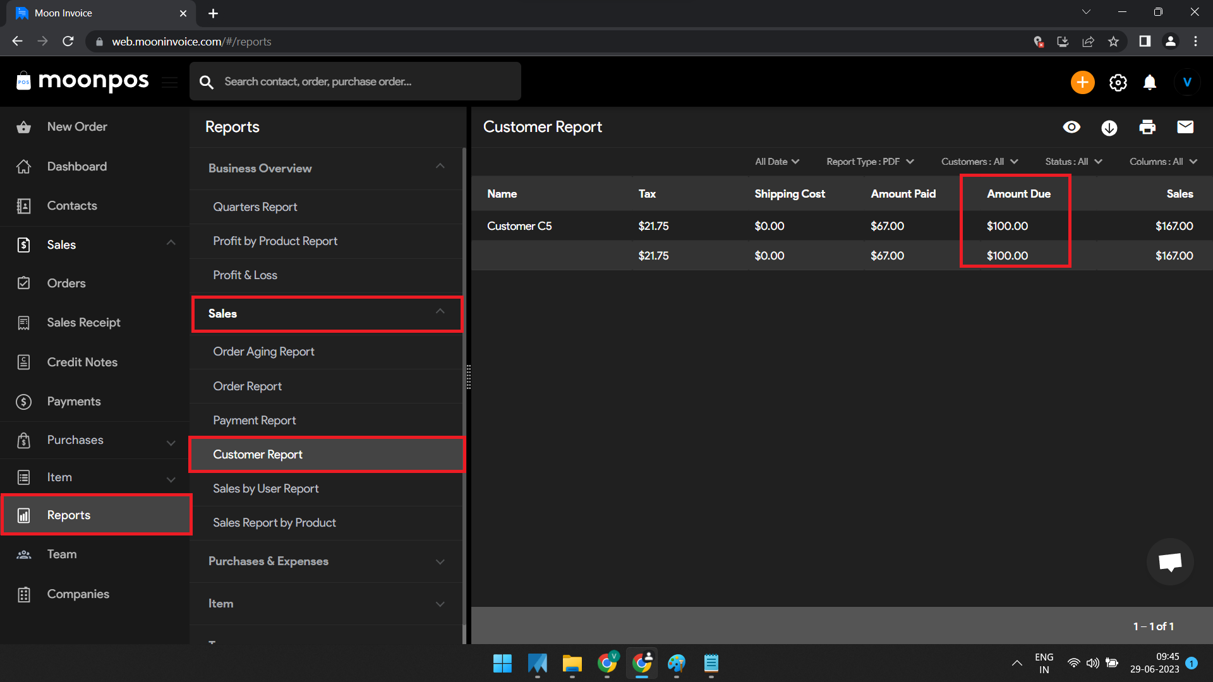1213x682 pixels.
Task: Open the Customers: All dropdown
Action: coord(979,162)
